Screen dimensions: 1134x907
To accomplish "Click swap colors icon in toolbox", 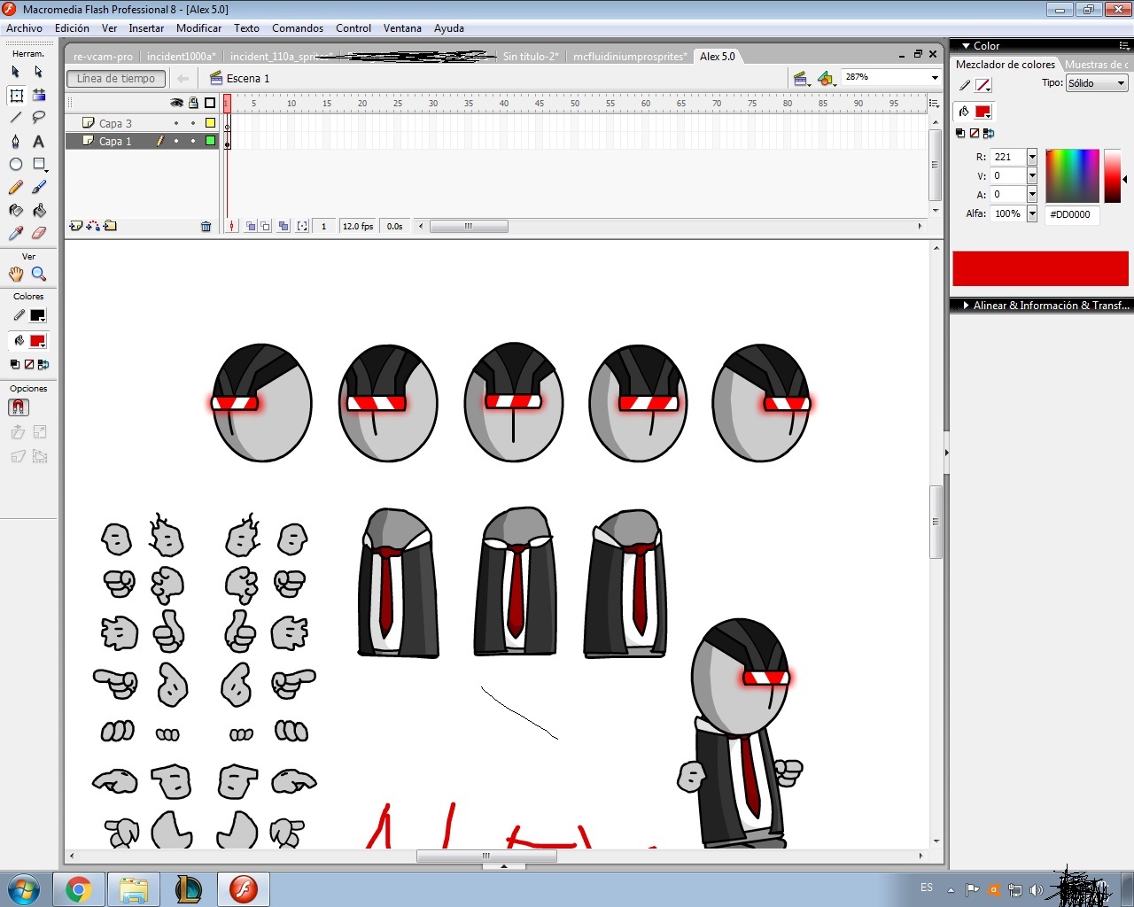I will 43,364.
